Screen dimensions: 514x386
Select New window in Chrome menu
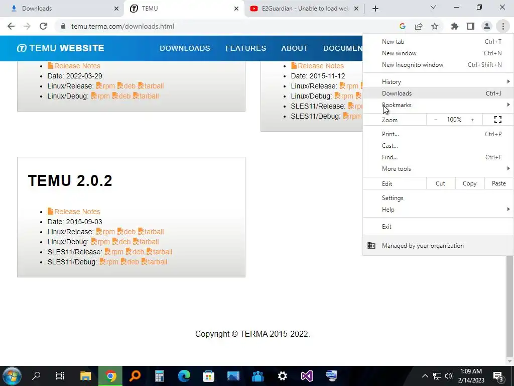point(438,53)
